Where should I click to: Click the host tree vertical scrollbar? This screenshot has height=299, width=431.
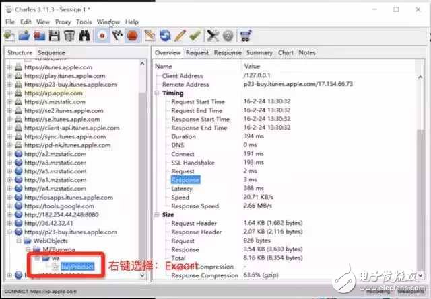point(143,168)
